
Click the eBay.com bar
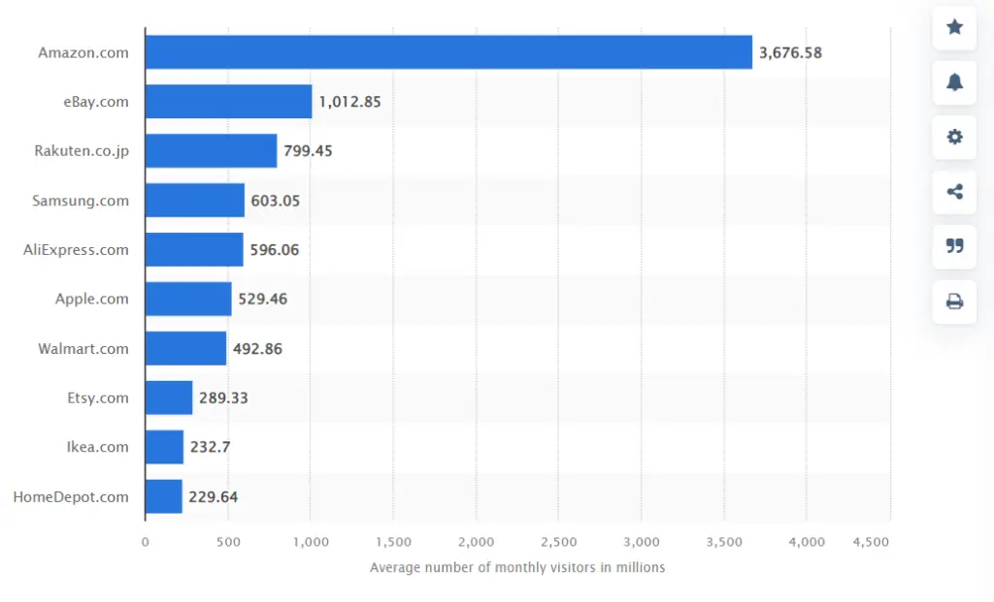228,102
